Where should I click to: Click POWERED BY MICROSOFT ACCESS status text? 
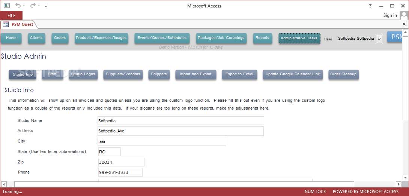(366, 192)
